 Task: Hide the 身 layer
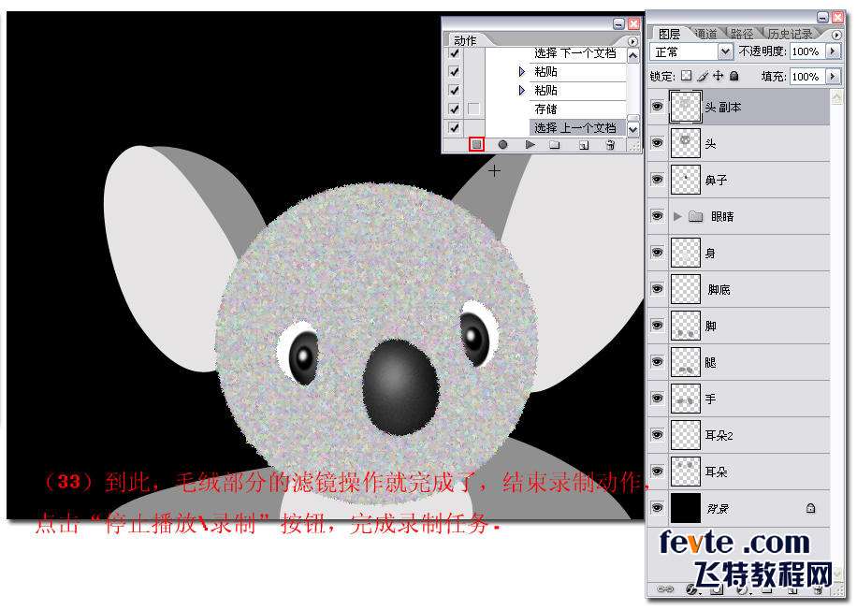click(658, 253)
